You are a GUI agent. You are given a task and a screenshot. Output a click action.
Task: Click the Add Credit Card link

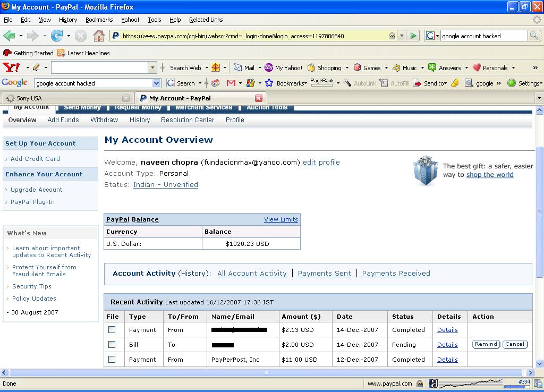[35, 158]
